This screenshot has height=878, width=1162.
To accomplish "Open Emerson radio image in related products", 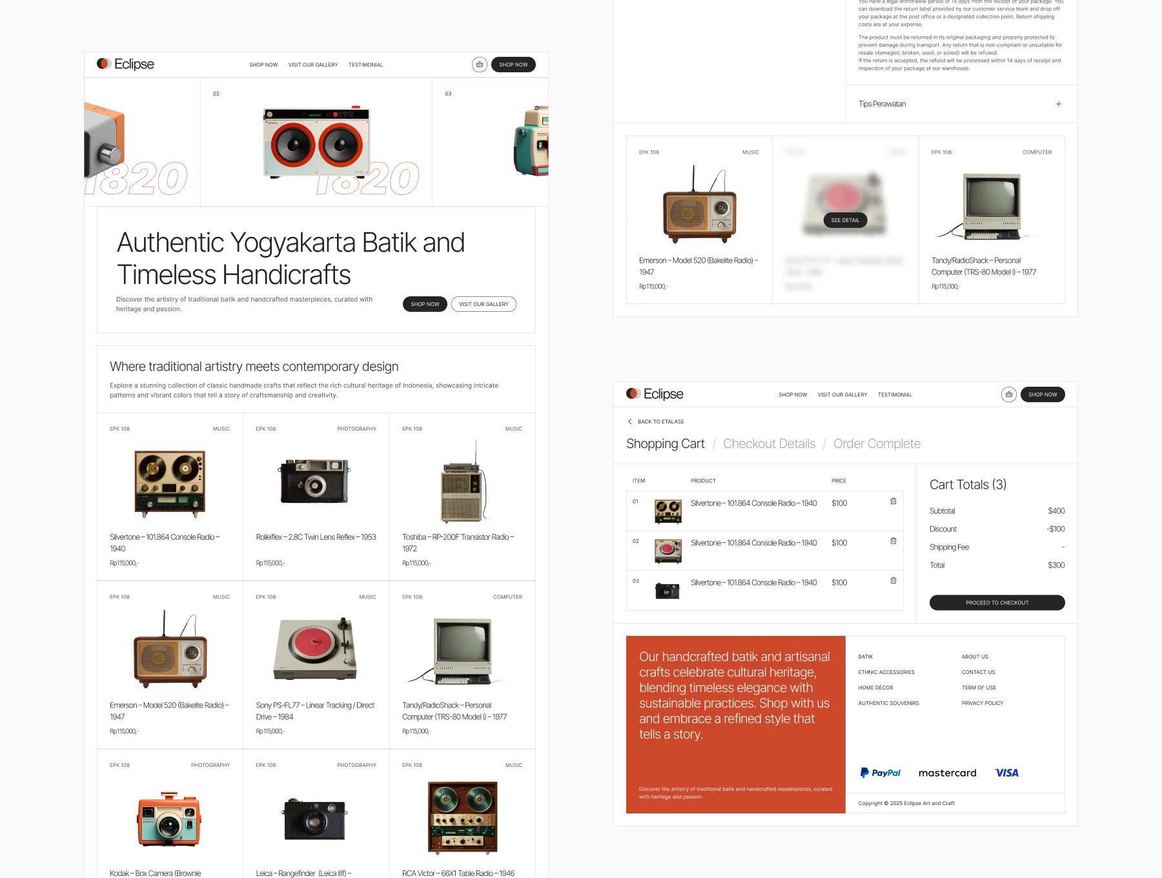I will click(700, 204).
